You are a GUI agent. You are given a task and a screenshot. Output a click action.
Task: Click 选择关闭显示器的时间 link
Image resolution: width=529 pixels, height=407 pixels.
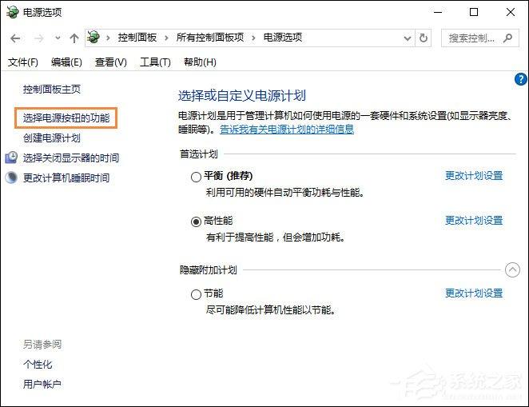tap(71, 158)
